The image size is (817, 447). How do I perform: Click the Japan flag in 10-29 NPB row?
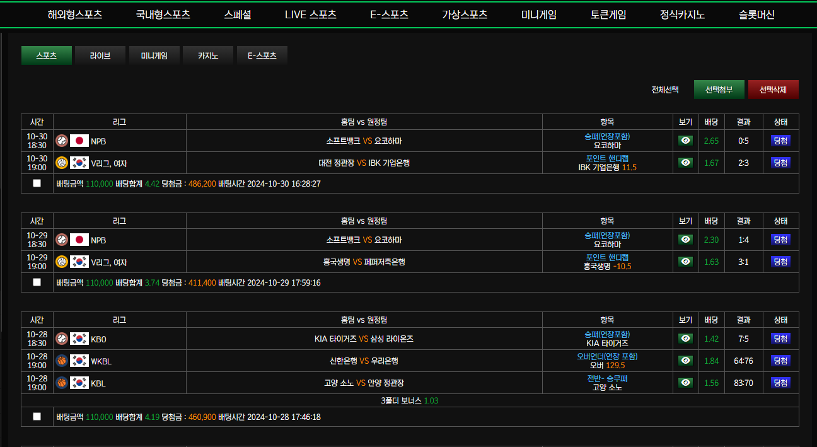point(79,240)
